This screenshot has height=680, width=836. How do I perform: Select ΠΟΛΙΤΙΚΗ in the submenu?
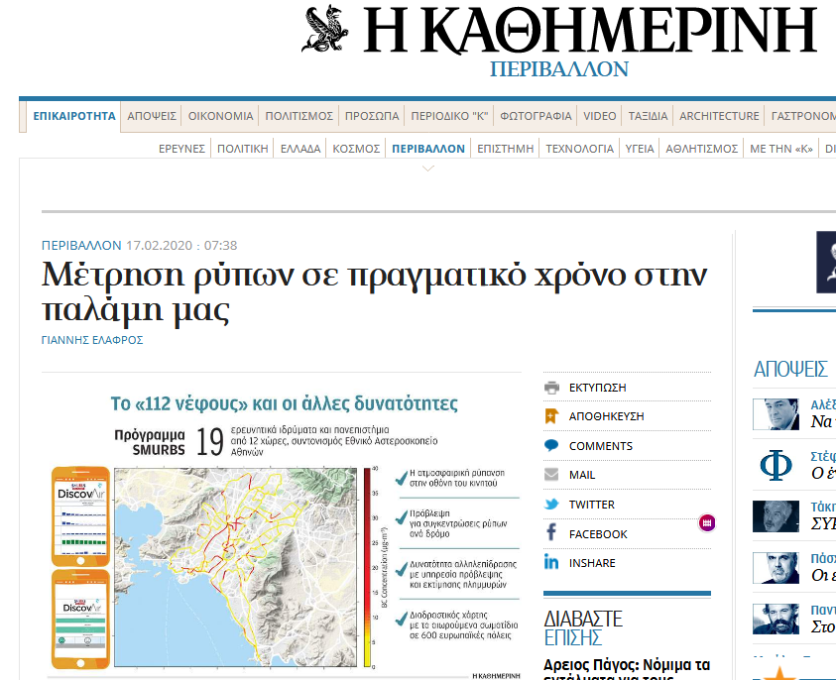[243, 149]
